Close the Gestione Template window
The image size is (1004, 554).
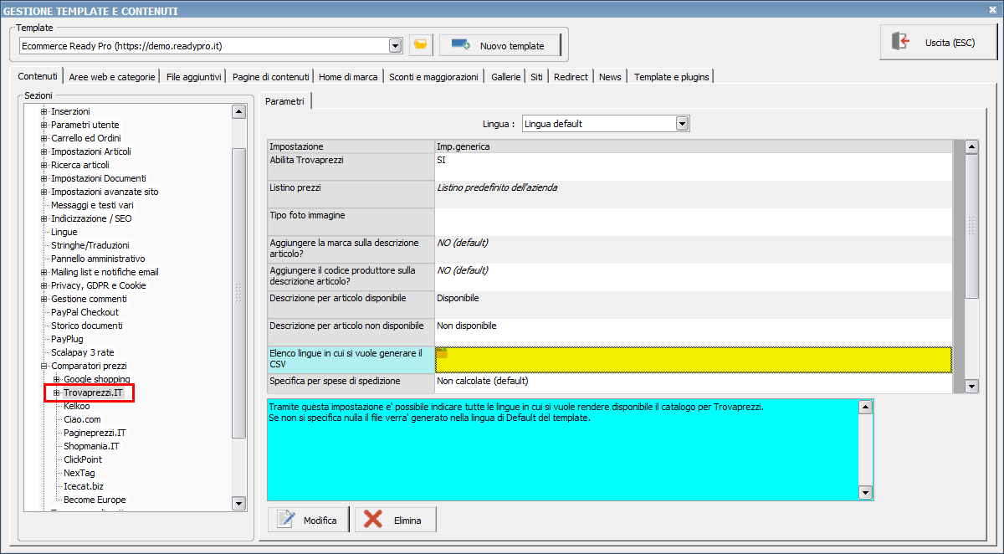(993, 10)
